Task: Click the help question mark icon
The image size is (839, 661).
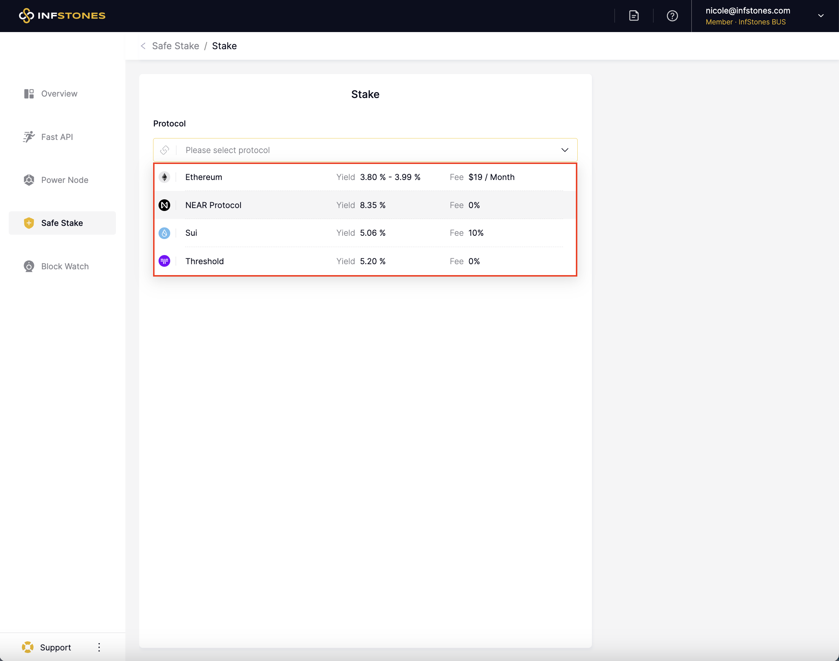Action: pyautogui.click(x=672, y=16)
